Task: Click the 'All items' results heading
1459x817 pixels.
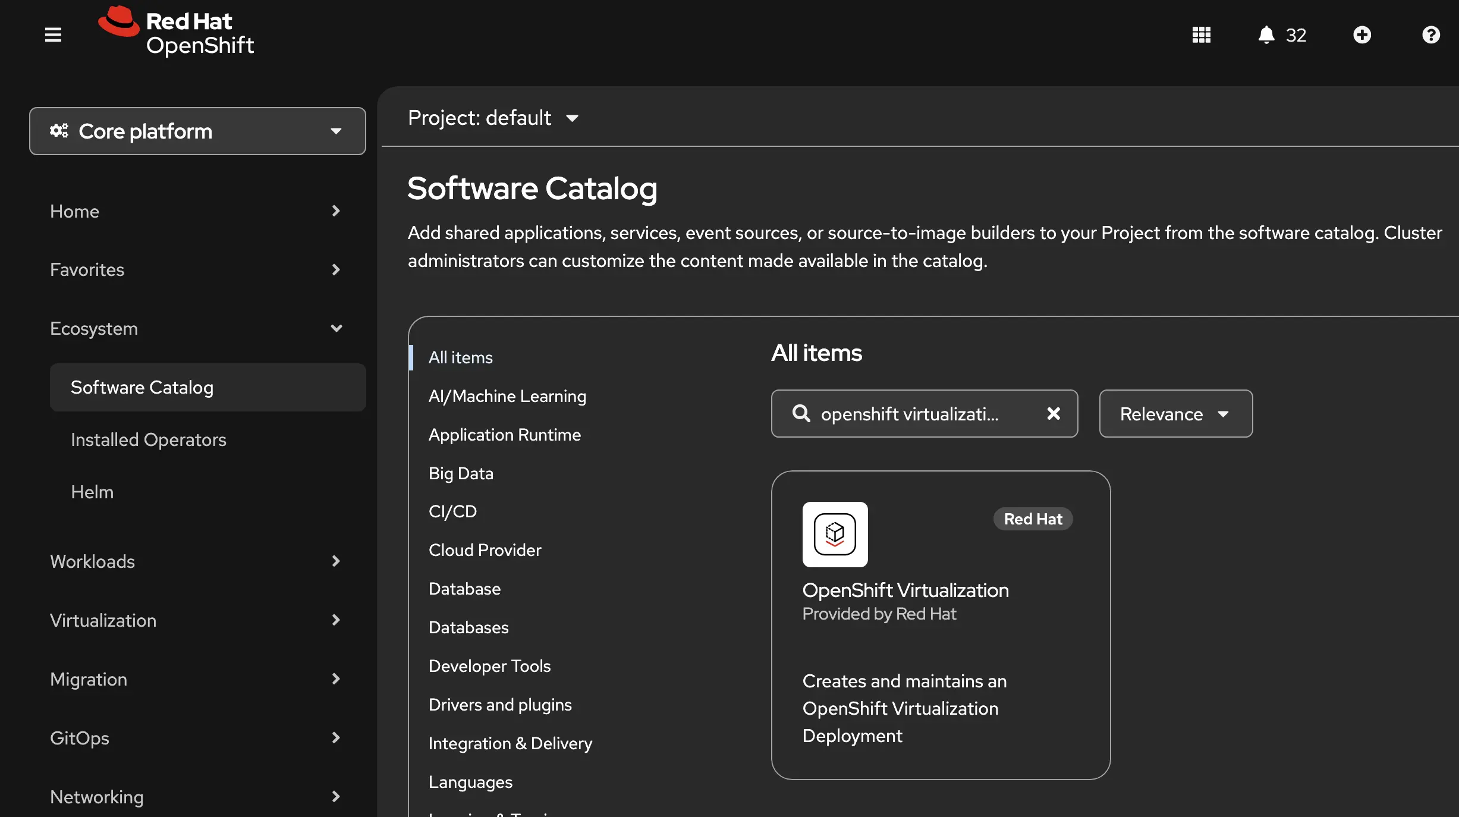Action: [816, 353]
